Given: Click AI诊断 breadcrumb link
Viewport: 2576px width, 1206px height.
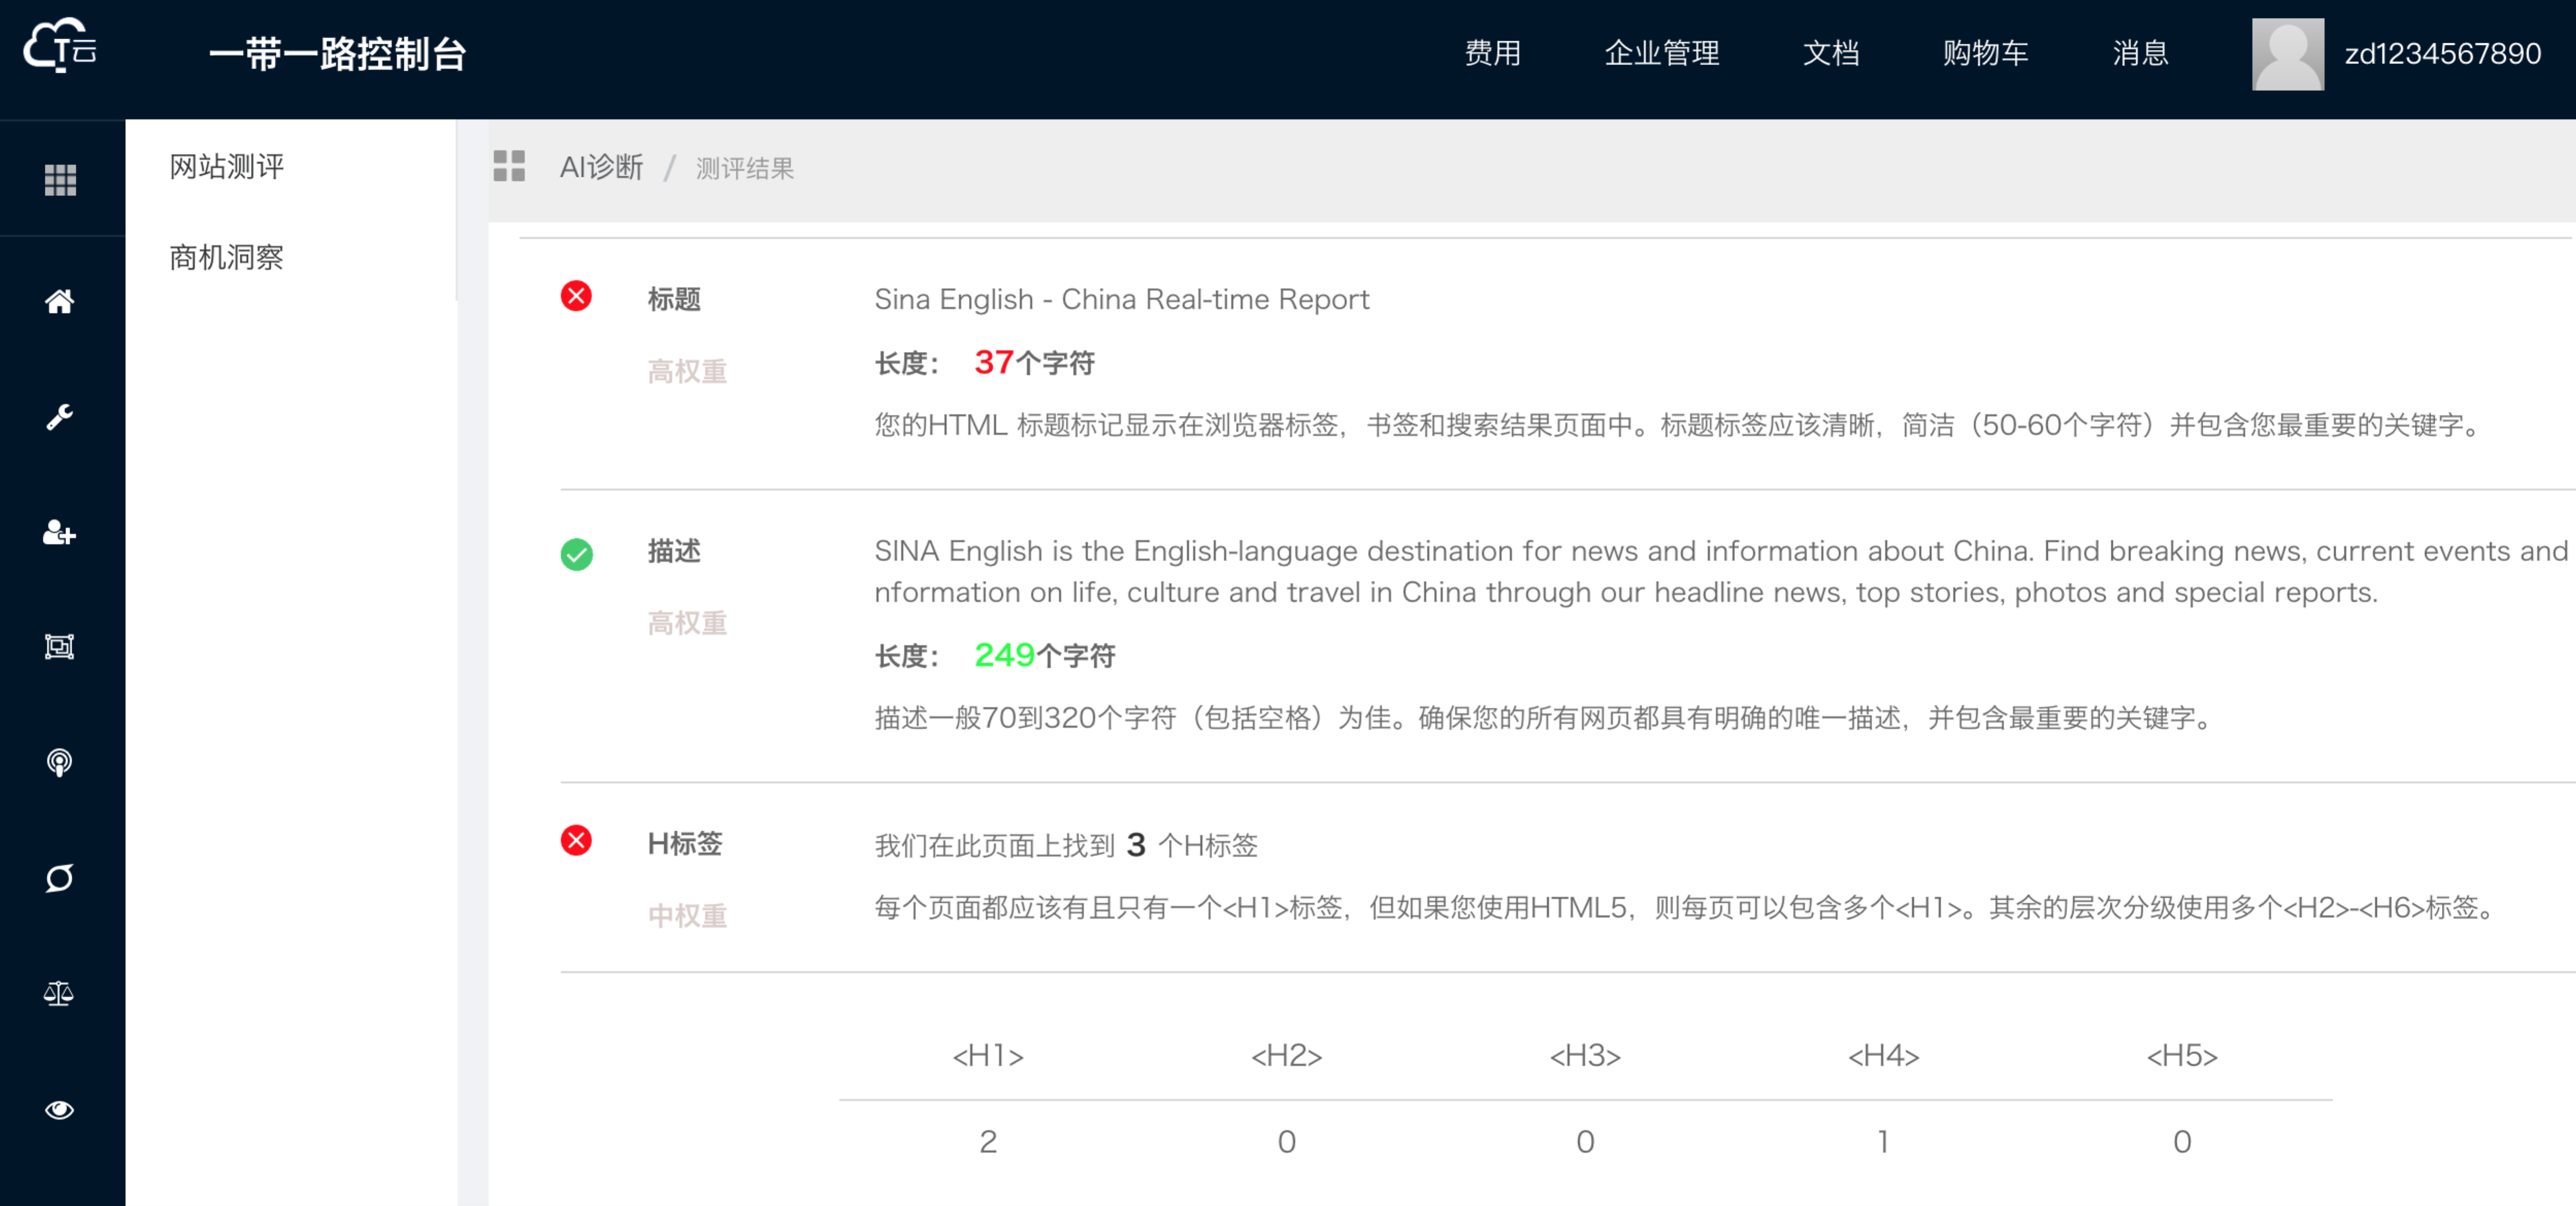Looking at the screenshot, I should coord(601,168).
